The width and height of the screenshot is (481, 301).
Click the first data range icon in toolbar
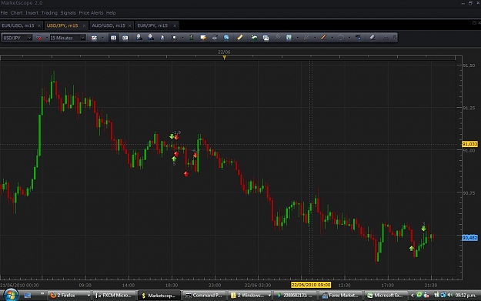pos(113,38)
